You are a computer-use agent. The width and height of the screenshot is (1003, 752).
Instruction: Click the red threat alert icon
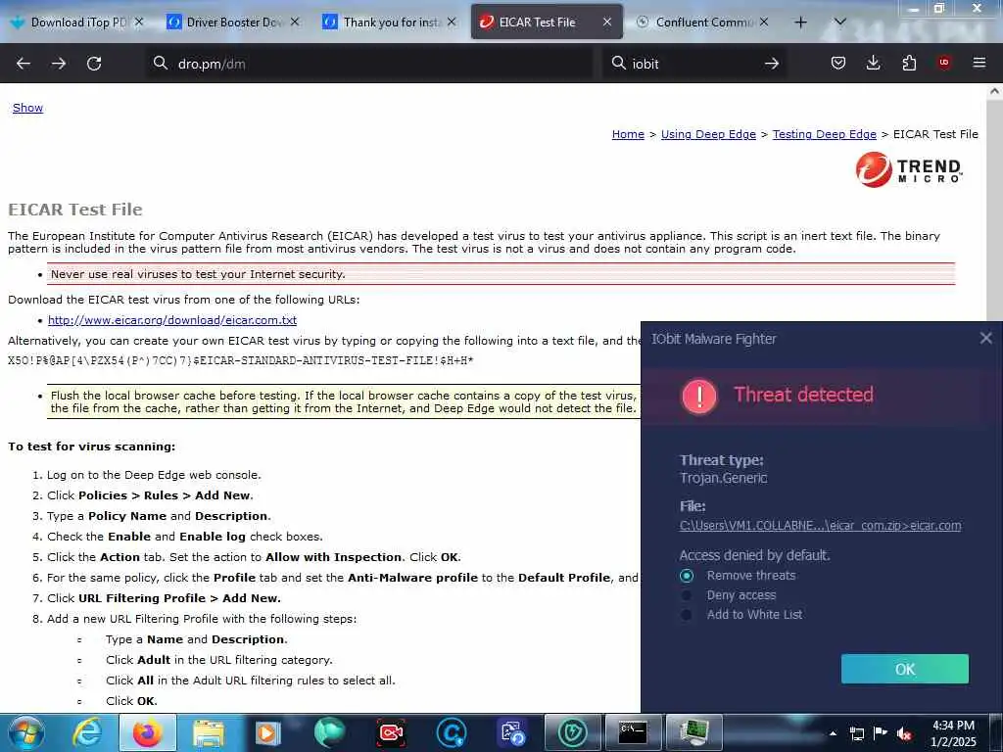pyautogui.click(x=699, y=396)
